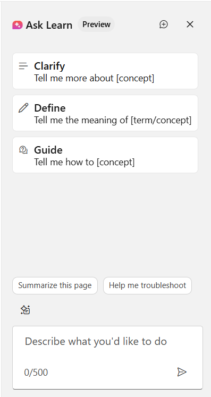The image size is (211, 397).
Task: Choose 'Tell me the meaning of [term/concept]' text
Action: 113,120
